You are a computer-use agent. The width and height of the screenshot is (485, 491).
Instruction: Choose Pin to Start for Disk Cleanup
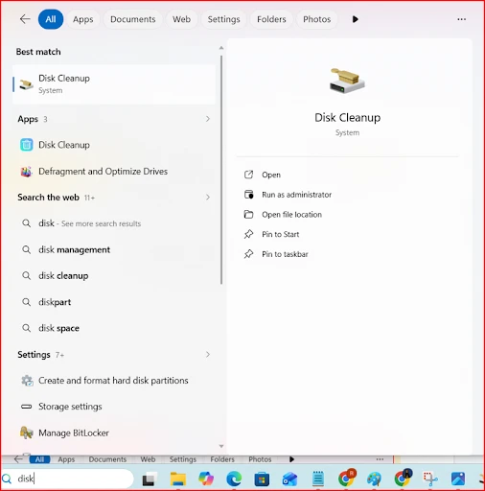point(281,234)
